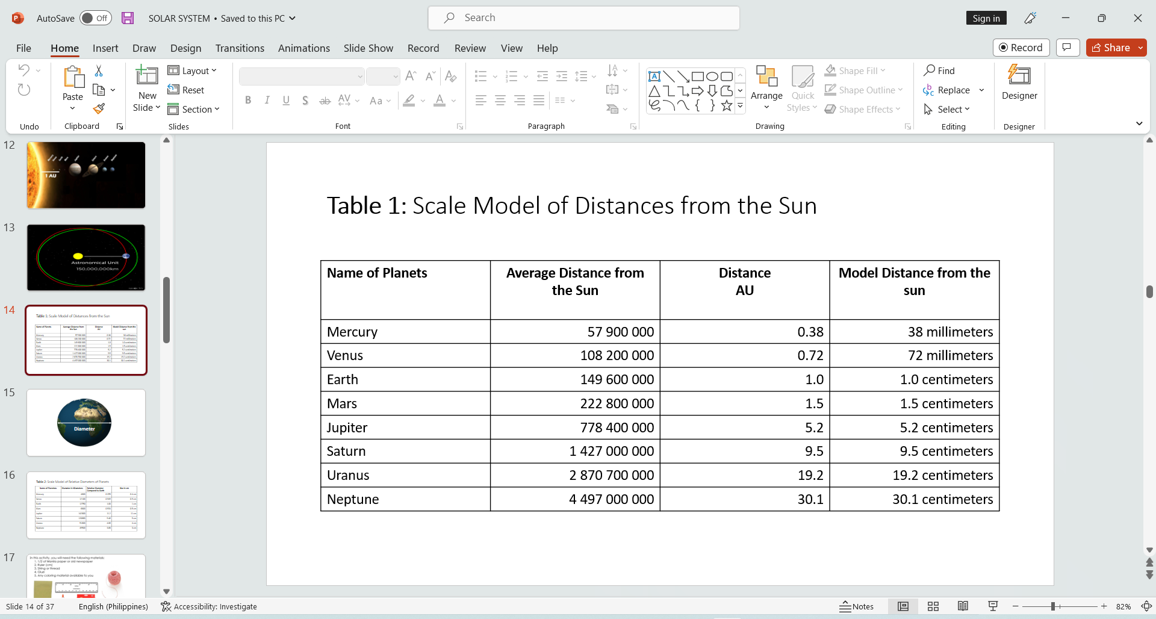The image size is (1156, 619).
Task: Switch to the Slide Show tab
Action: [368, 48]
